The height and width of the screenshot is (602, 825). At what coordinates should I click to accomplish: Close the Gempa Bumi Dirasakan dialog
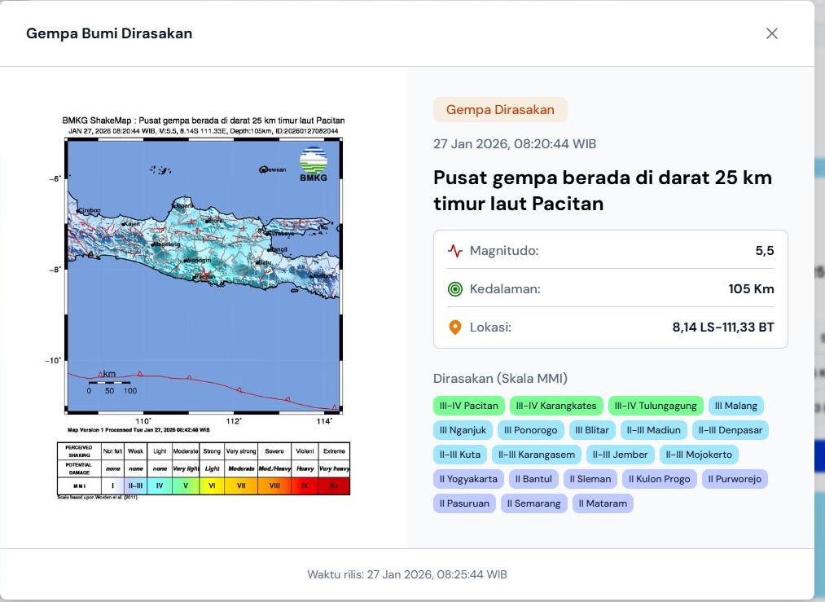coord(771,33)
